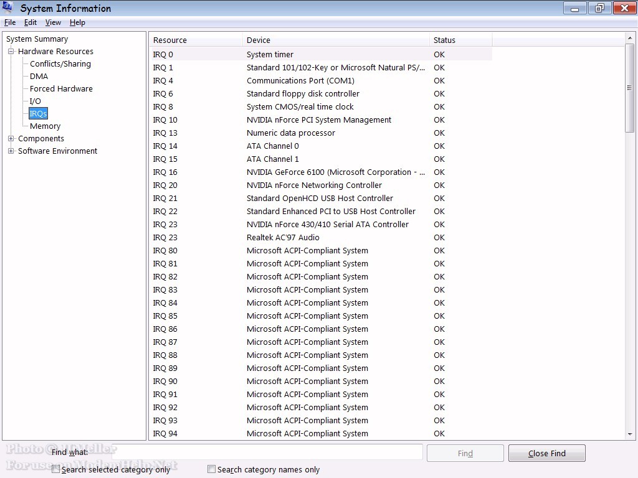Select NVIDIA nForce 430/410 Serial ATA row
Screen dimensions: 638x478
[321, 224]
